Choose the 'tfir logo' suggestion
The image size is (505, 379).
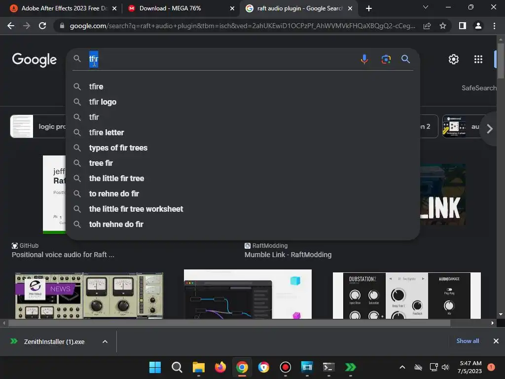coord(243,102)
